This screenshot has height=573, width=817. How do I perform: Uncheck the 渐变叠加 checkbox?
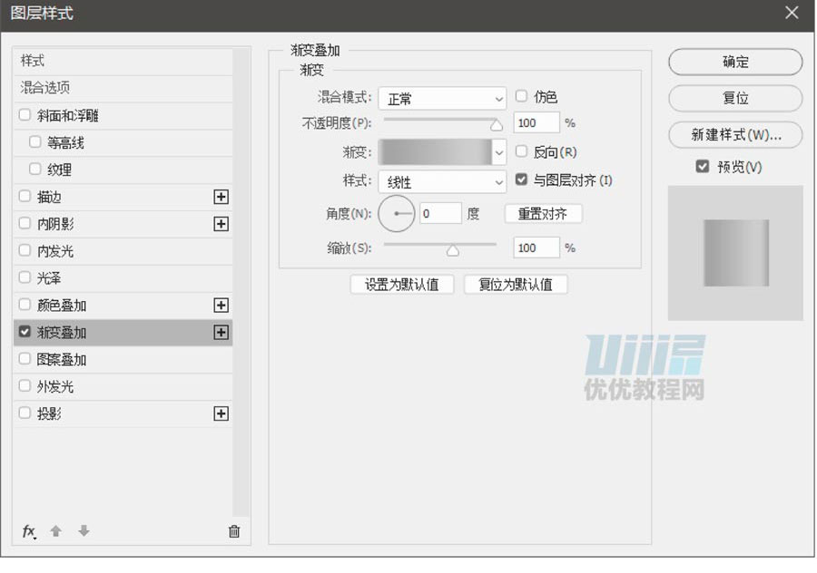click(25, 332)
